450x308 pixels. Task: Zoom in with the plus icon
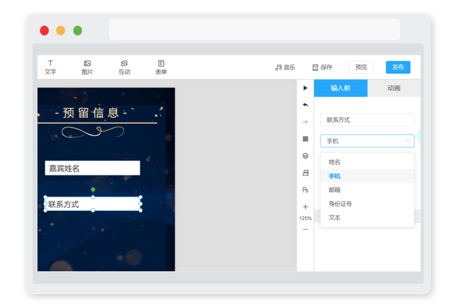305,207
